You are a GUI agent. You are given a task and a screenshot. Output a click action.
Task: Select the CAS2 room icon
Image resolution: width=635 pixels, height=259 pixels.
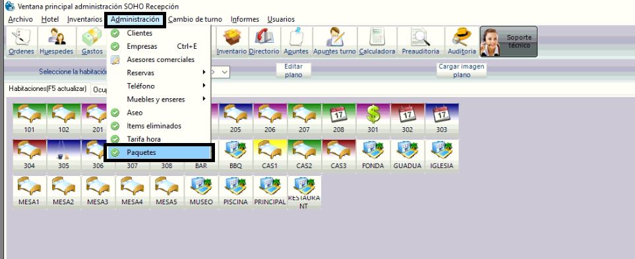click(304, 155)
